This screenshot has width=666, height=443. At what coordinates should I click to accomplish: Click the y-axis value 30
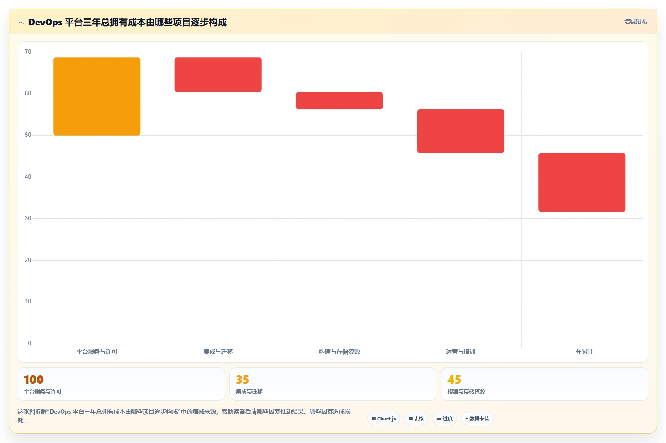(28, 218)
